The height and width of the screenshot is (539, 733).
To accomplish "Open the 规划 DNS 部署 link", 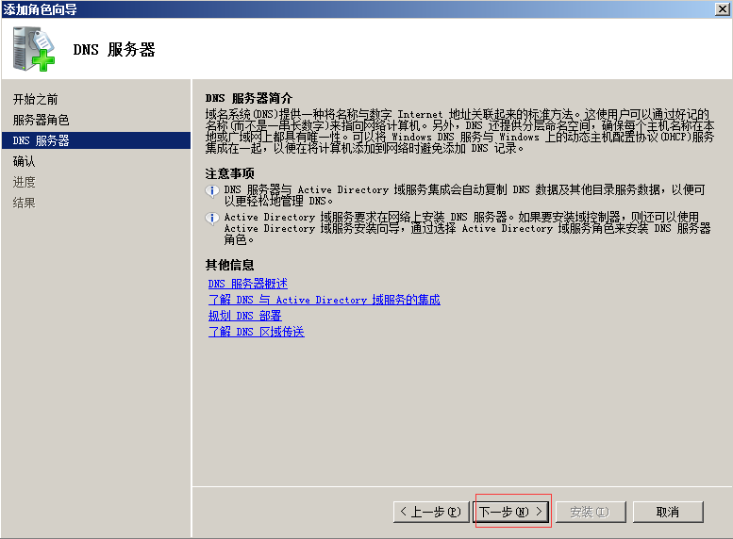I will point(244,316).
